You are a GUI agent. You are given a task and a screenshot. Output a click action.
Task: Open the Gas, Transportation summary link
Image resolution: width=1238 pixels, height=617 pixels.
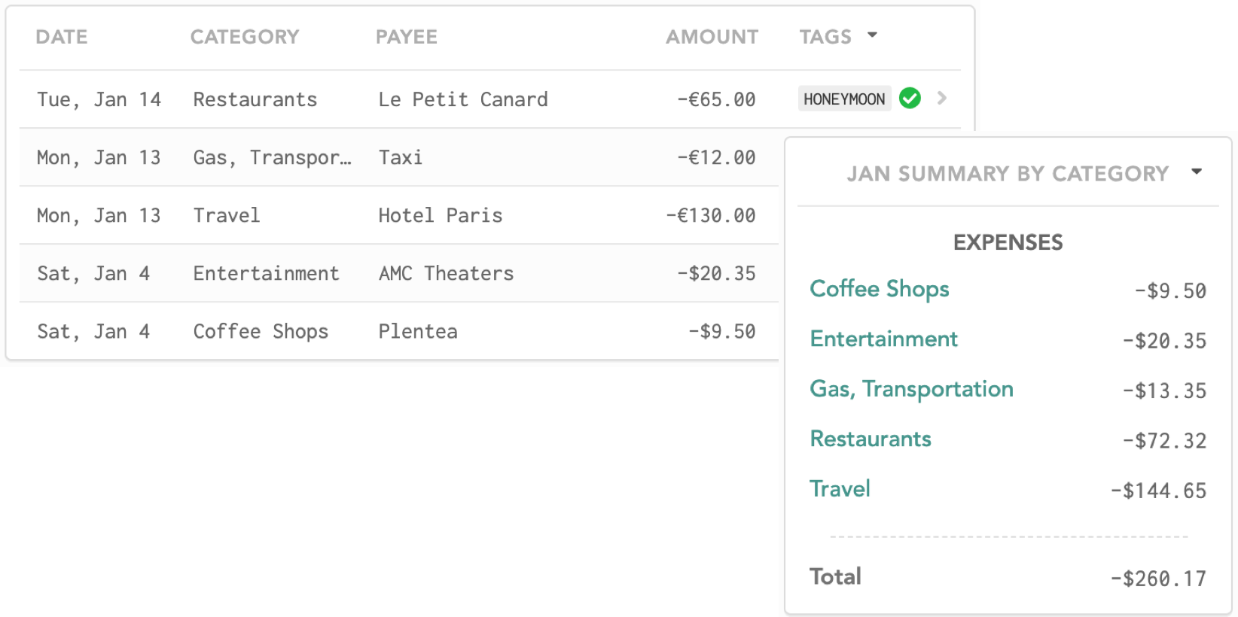911,389
